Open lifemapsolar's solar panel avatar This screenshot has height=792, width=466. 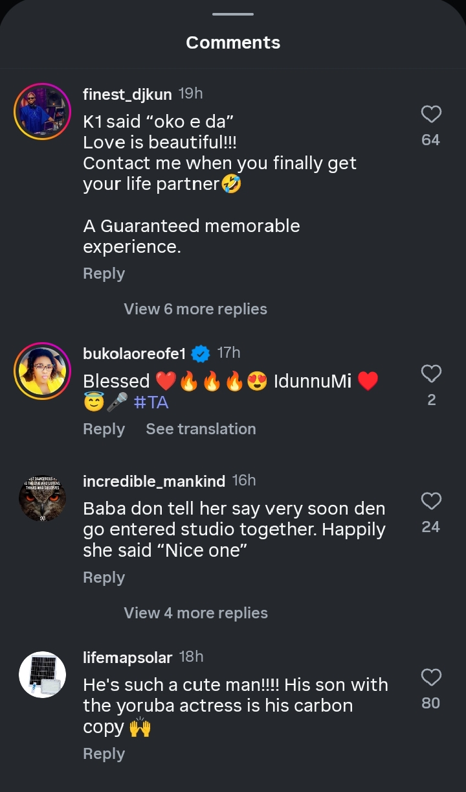tap(42, 675)
